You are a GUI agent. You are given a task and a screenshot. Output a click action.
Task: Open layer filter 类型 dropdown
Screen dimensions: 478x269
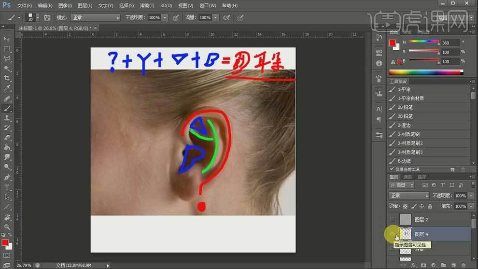coord(402,185)
